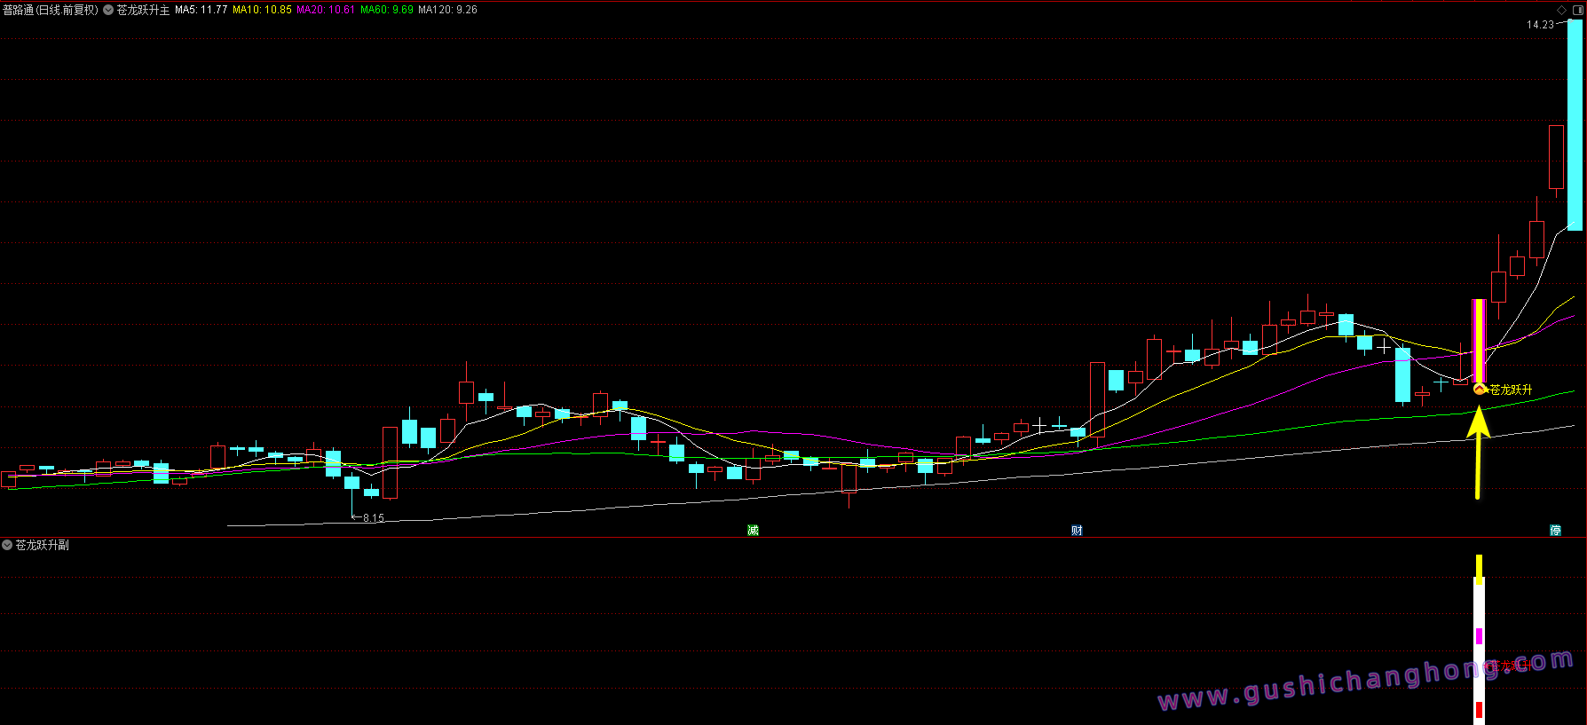Click the MA5: 11.77 white label
Image resolution: width=1587 pixels, height=725 pixels.
coord(201,10)
